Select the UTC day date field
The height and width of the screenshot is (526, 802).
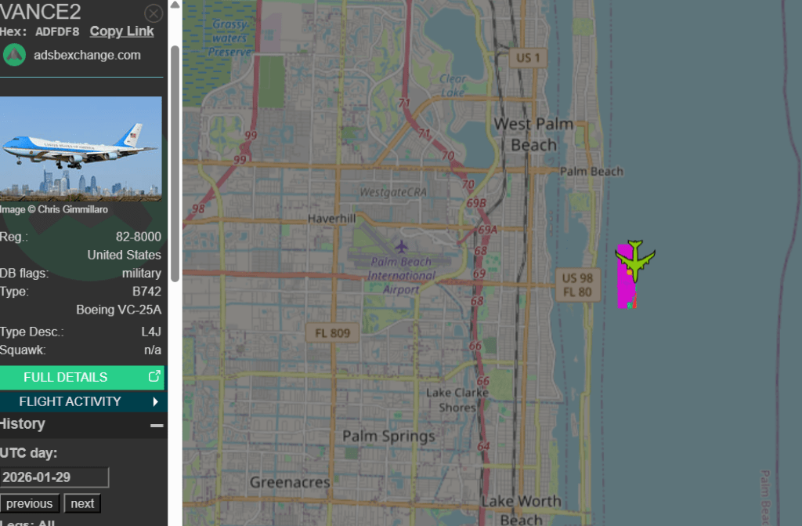click(54, 477)
